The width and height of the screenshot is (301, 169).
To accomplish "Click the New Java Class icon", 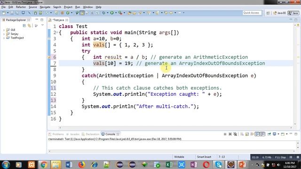I will tap(68, 13).
